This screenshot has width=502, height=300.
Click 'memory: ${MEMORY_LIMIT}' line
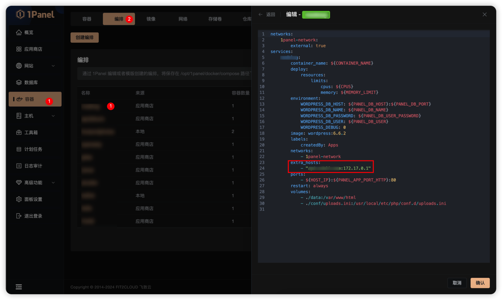tap(349, 92)
